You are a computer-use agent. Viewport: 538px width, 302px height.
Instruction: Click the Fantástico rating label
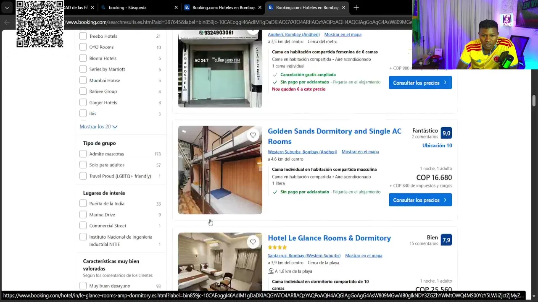pyautogui.click(x=425, y=131)
